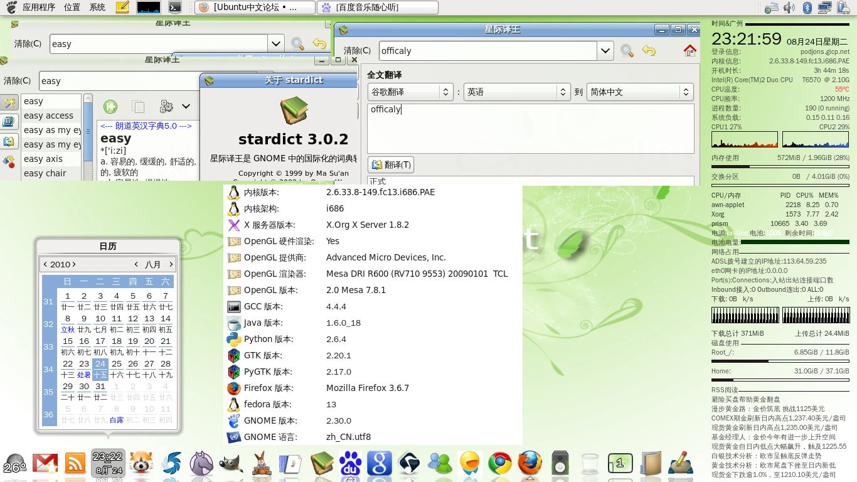Open the orange RSS feed dock icon
This screenshot has height=482, width=857.
[x=75, y=464]
